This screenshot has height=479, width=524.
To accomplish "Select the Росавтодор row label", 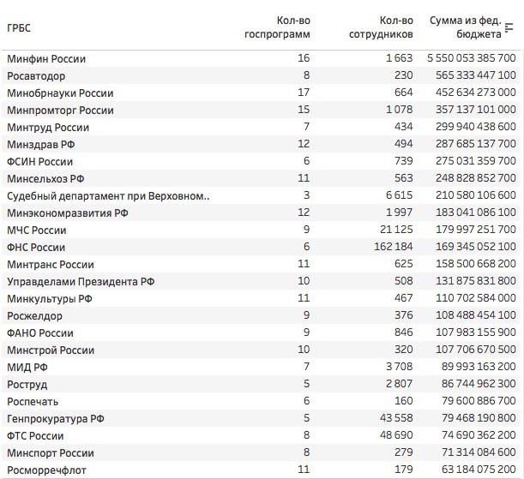I will tap(36, 76).
